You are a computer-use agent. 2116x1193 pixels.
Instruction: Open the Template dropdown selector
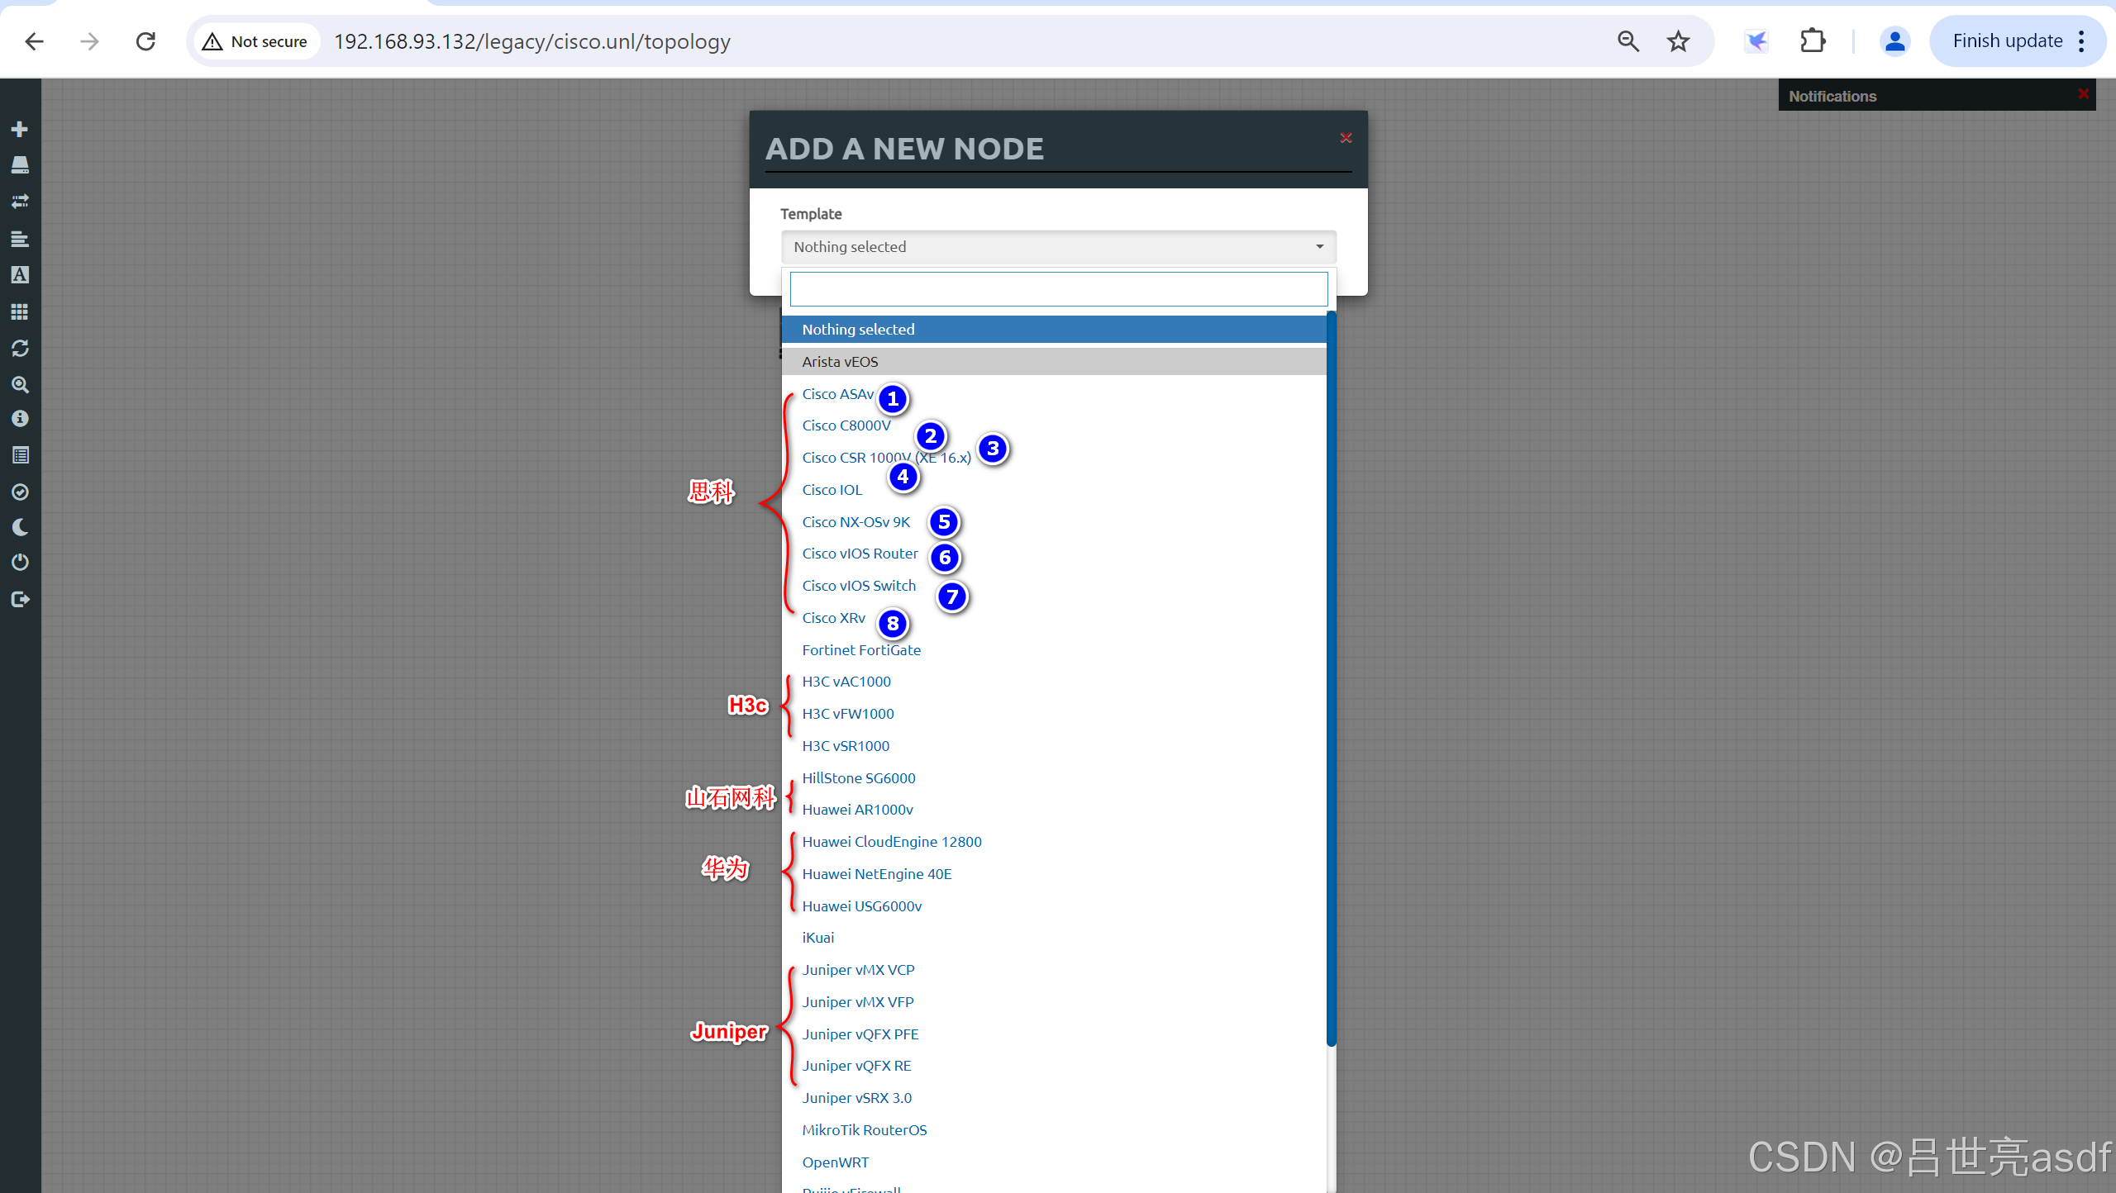pyautogui.click(x=1058, y=247)
